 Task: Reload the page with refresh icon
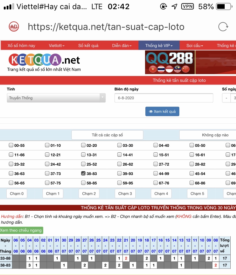pyautogui.click(x=223, y=27)
